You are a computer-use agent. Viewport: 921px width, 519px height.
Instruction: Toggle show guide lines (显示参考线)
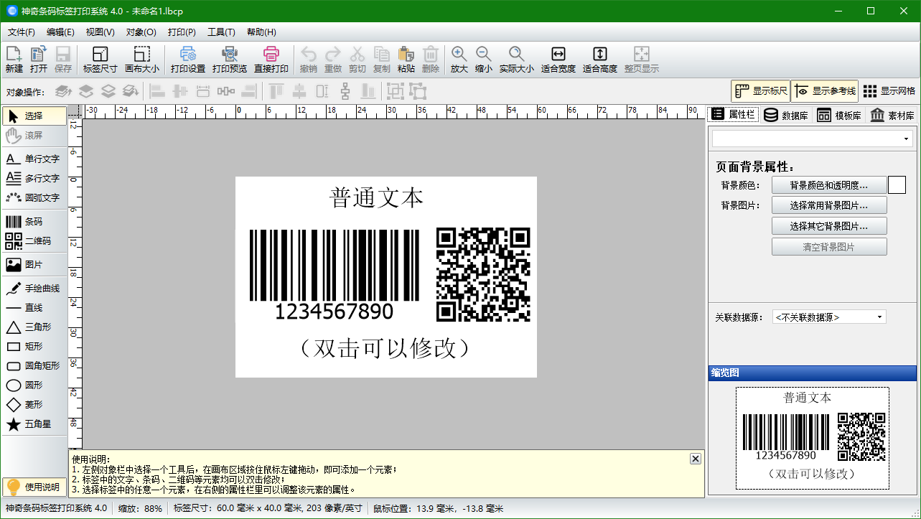click(825, 91)
